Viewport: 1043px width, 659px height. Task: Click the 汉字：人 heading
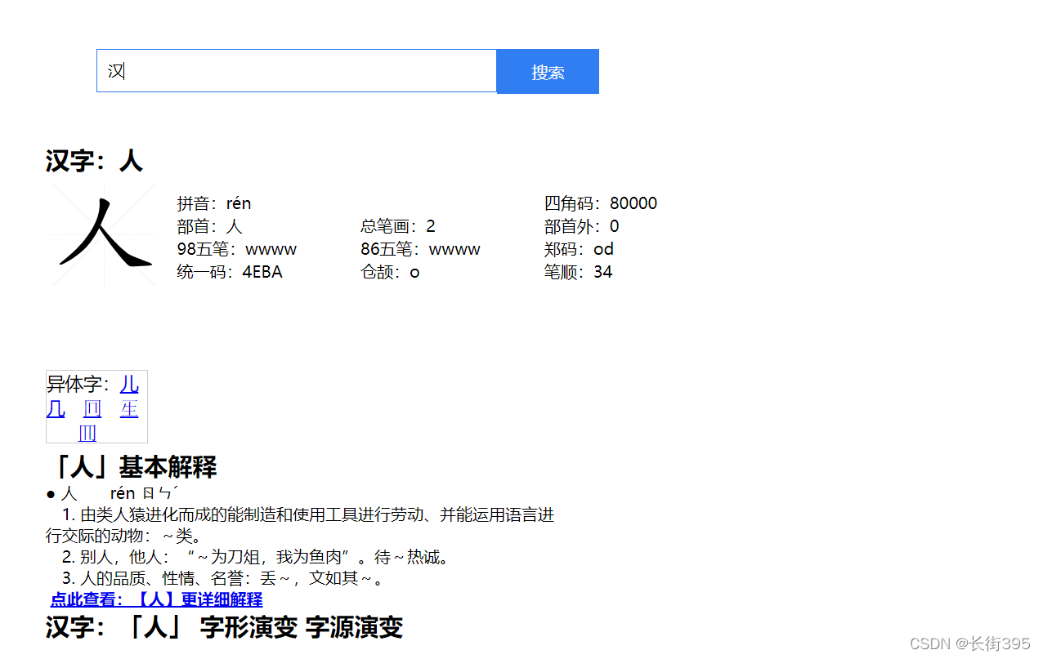[x=94, y=161]
